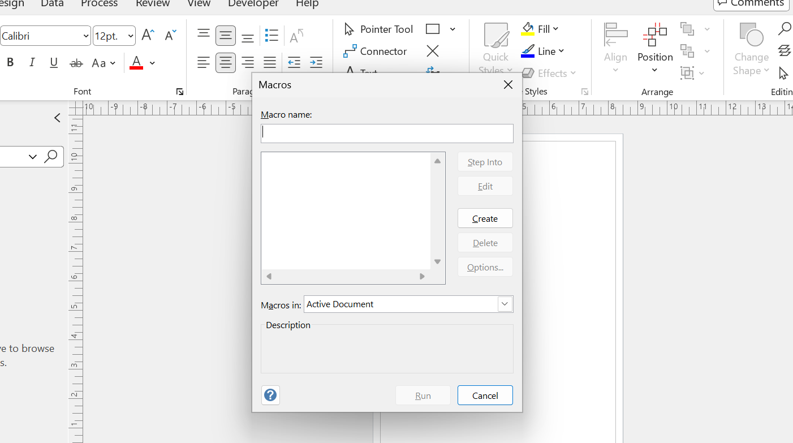The width and height of the screenshot is (793, 443).
Task: Click the help icon in Macros dialog
Action: coord(271,395)
